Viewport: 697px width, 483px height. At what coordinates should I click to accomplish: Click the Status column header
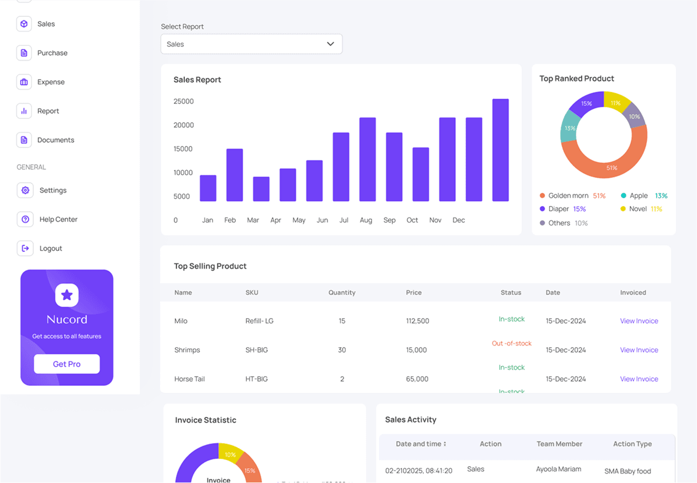point(511,292)
